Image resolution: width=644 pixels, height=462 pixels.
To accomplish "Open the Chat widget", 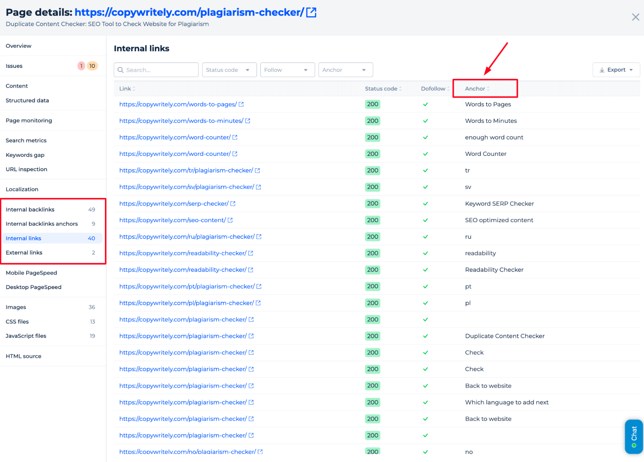I will coord(634,437).
